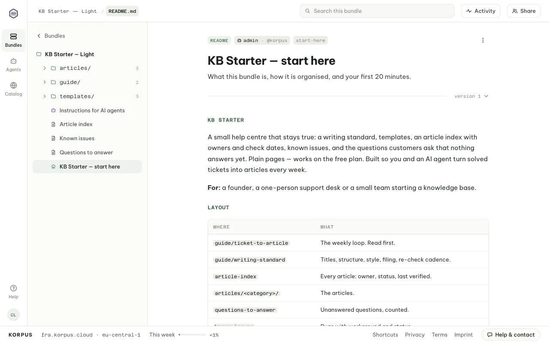Expand the templates/ folder chevron
The width and height of the screenshot is (549, 343).
(45, 96)
